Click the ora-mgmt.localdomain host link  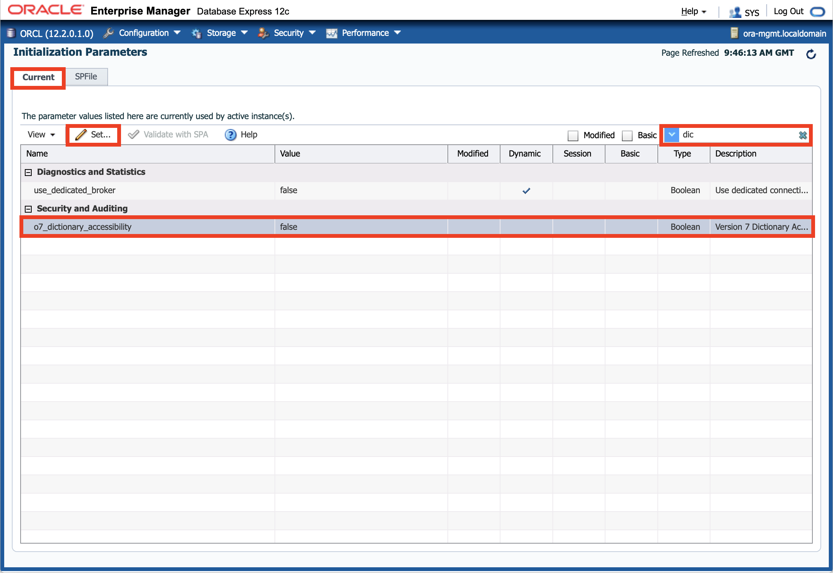coord(785,34)
